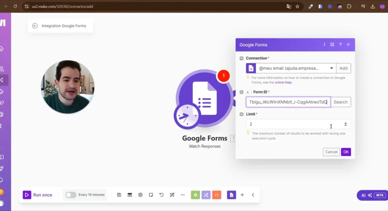Open the Templates puzzle icon in sidebar
The image size is (388, 211).
click(x=2, y=91)
